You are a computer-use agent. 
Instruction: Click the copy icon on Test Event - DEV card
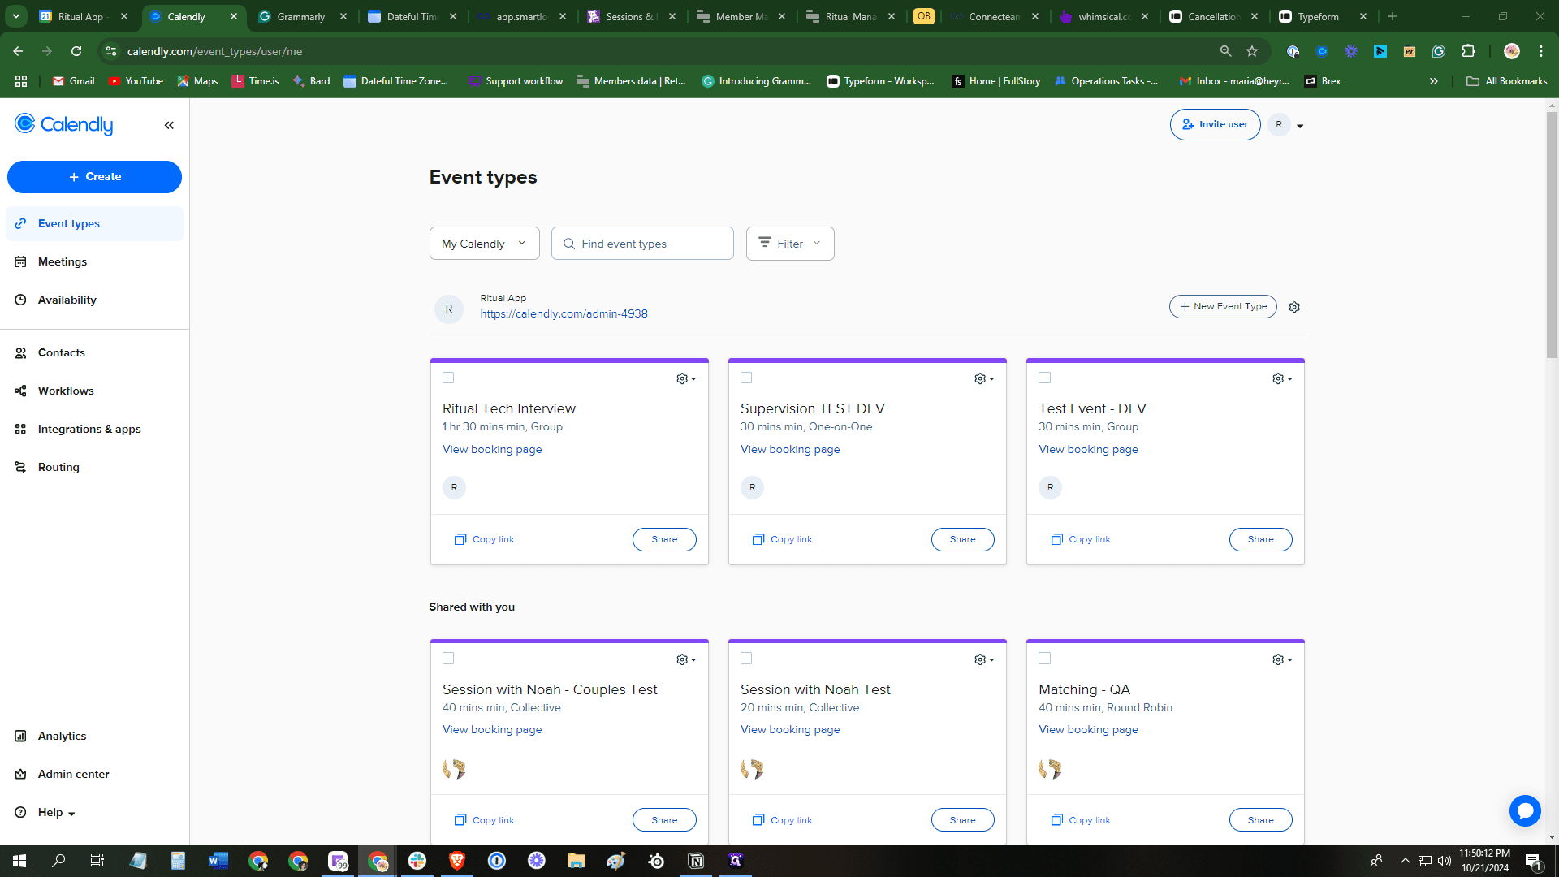coord(1056,539)
